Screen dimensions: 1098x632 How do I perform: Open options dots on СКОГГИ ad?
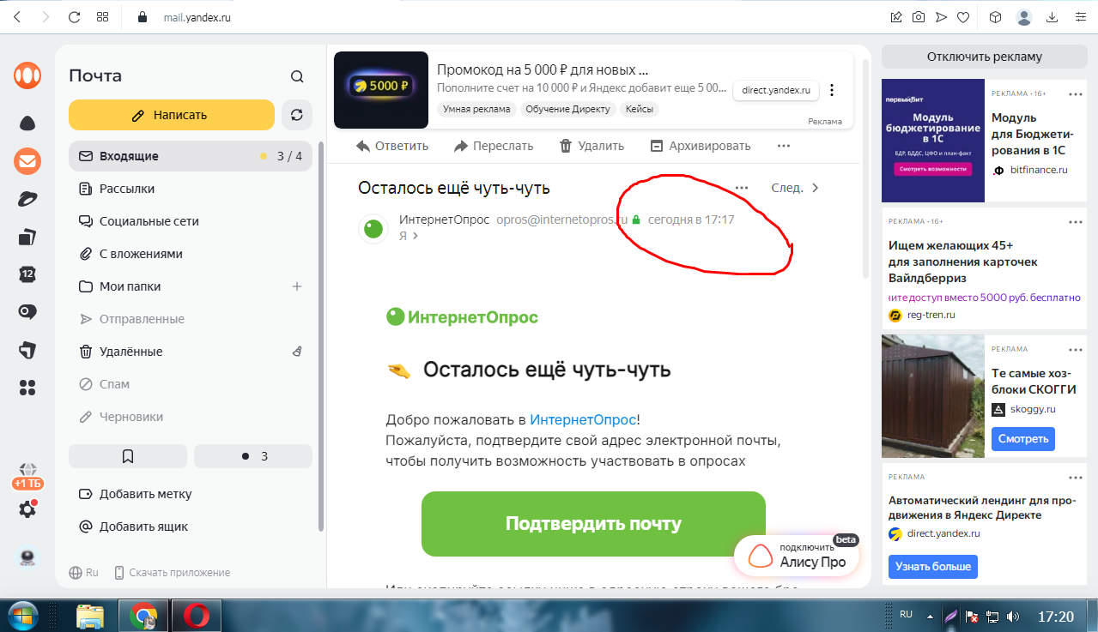click(x=1076, y=350)
